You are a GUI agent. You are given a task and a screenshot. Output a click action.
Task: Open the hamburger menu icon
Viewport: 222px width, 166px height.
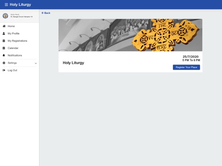[6, 5]
